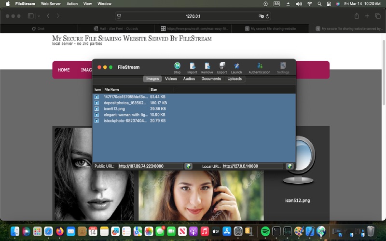The image size is (386, 241).
Task: Open the Action menu
Action: [x=72, y=4]
